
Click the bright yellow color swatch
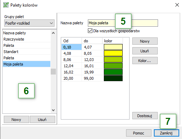(x=113, y=53)
